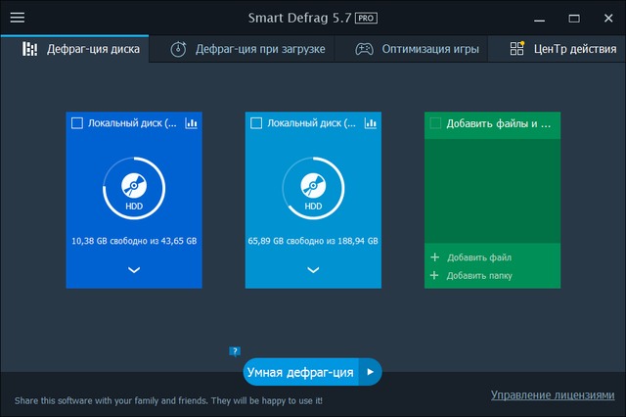Expand the second disk card chevron
626x417 pixels.
point(313,269)
